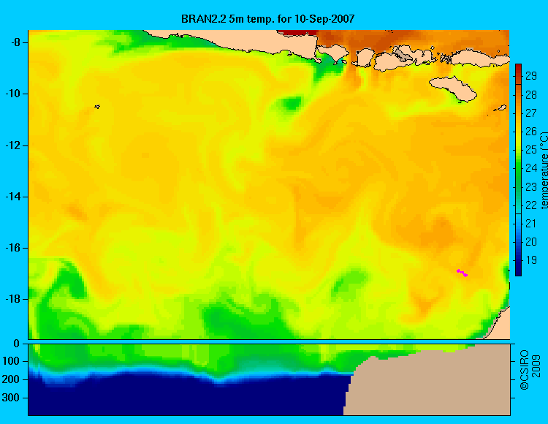Click the latitude axis label "-14"

12,197
